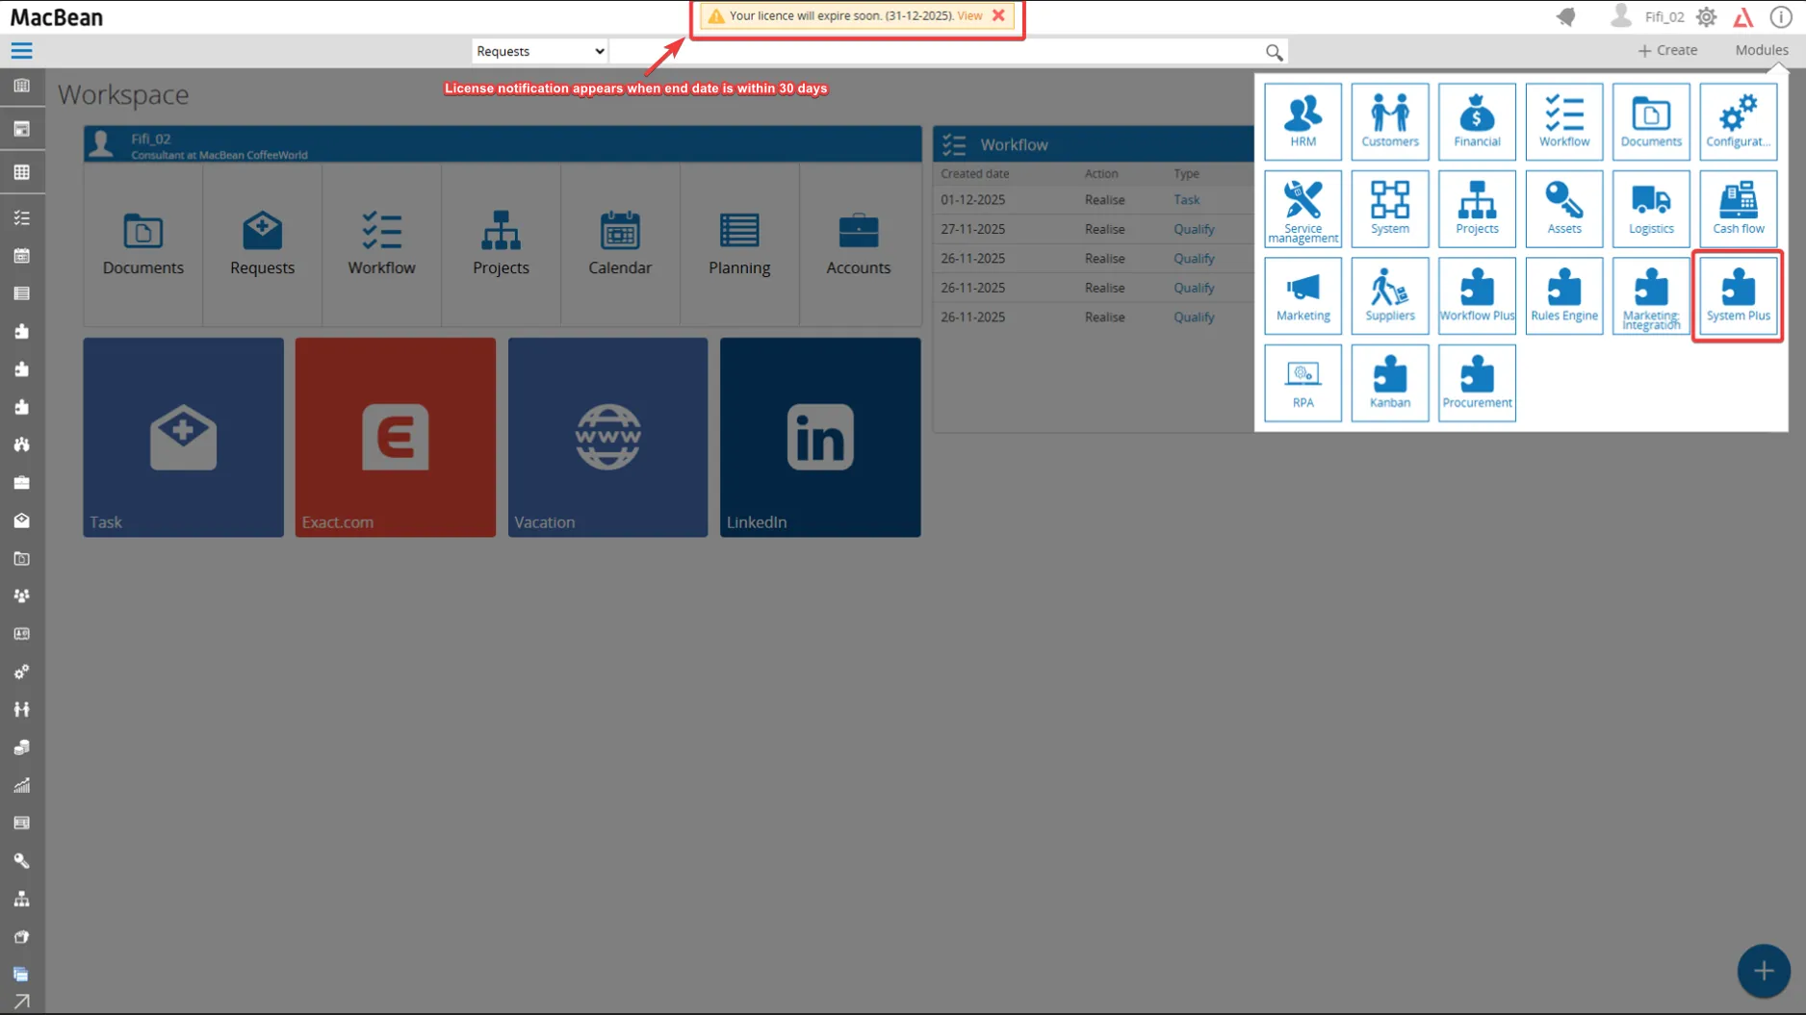
Task: Expand the Requests search dropdown
Action: [539, 51]
